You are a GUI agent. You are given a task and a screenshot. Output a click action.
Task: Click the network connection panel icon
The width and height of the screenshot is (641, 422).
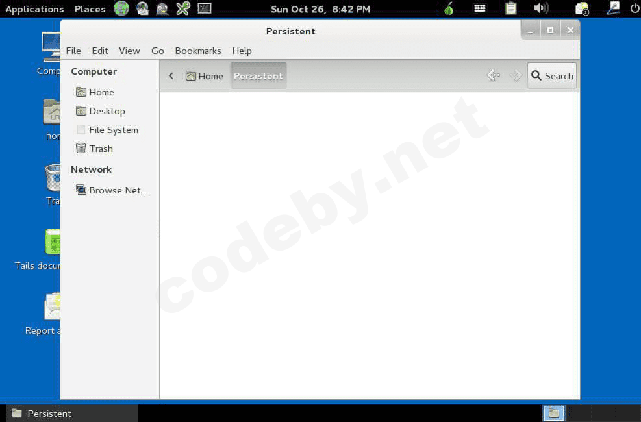point(613,8)
